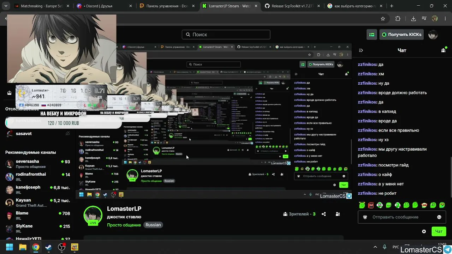The image size is (452, 254).
Task: Open the LomasterLP channel avatar
Action: (93, 215)
